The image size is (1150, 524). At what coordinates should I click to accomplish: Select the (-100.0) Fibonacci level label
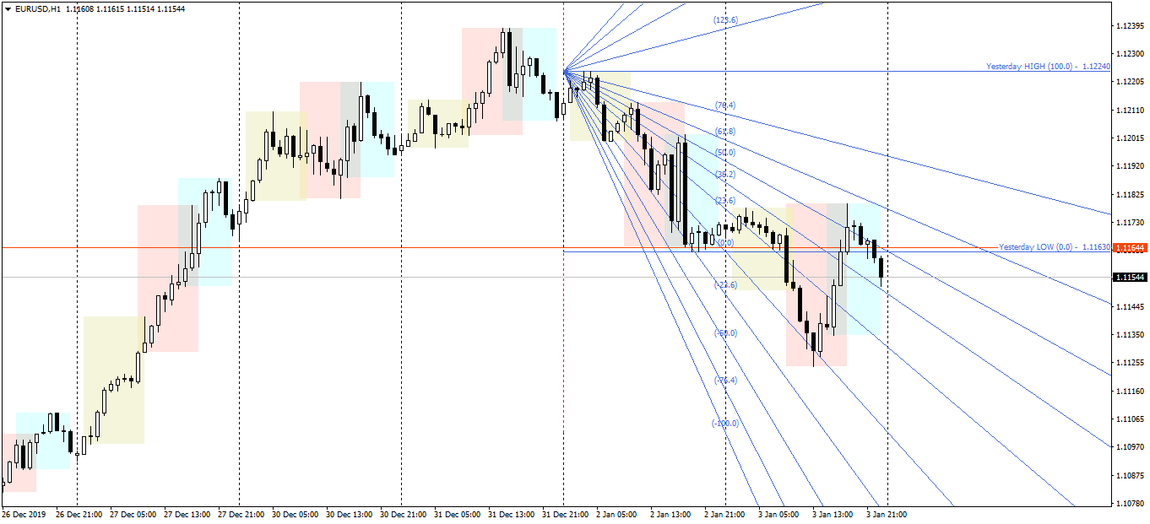click(724, 423)
